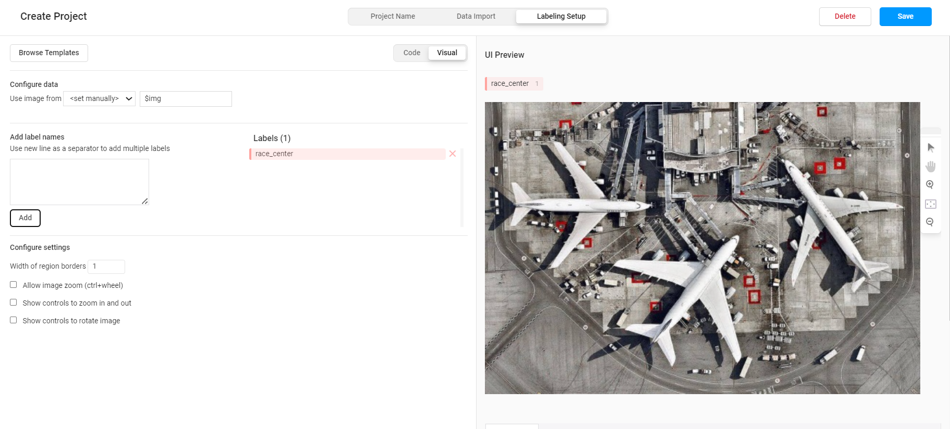
Task: Enable Show controls to zoom in and out
Action: click(14, 302)
